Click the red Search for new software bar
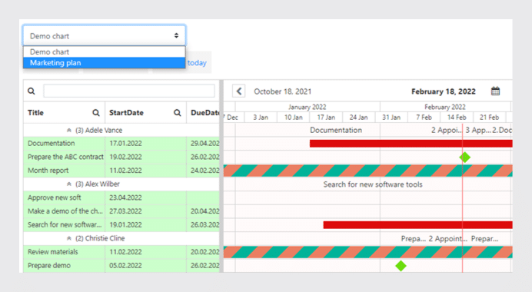Viewport: 532px width, 292px height. coord(417,225)
